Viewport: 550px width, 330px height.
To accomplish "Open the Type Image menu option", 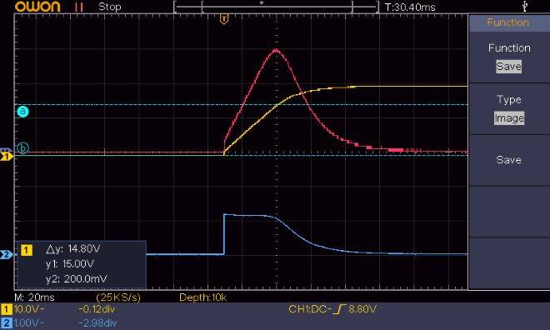I will tap(509, 108).
